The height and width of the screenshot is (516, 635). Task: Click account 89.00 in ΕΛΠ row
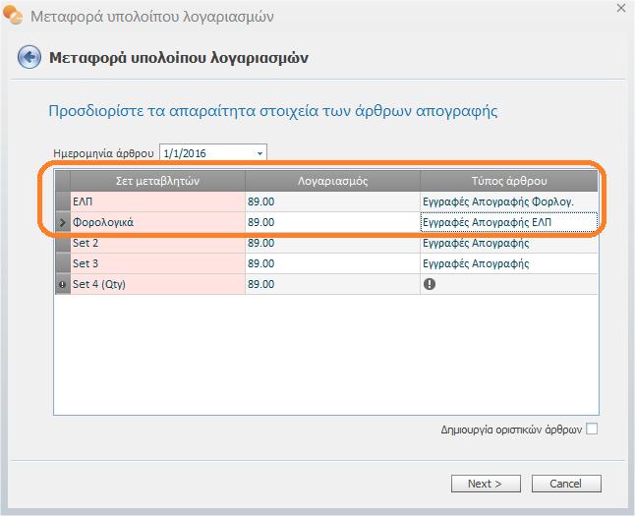click(332, 201)
